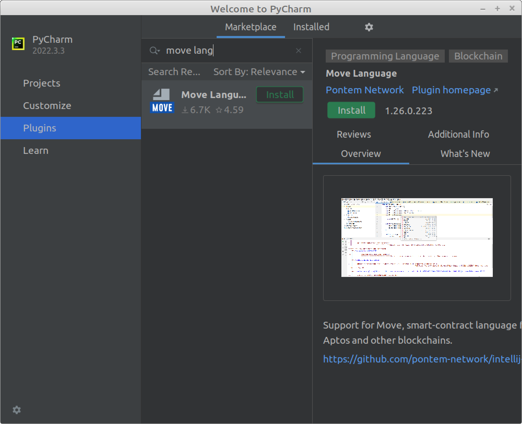
Task: Show the Reviews tab
Action: click(x=354, y=134)
